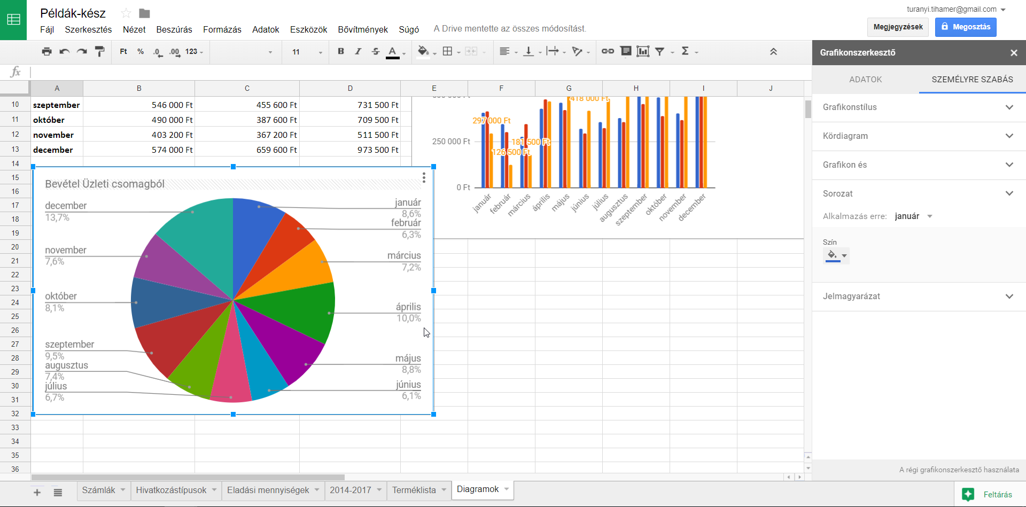
Task: Open the Beszúrás menu
Action: point(174,30)
